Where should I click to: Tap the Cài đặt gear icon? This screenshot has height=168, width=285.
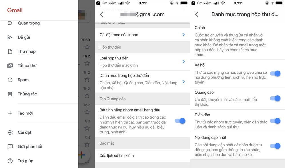tap(10, 132)
